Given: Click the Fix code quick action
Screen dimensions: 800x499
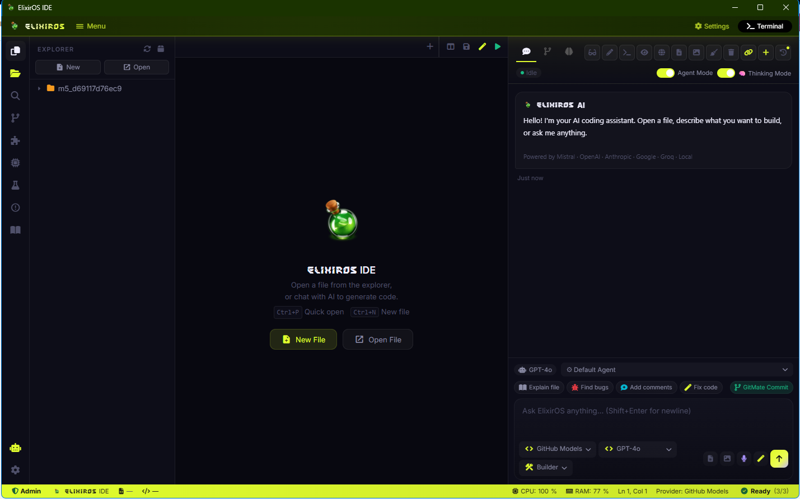Looking at the screenshot, I should pos(701,387).
